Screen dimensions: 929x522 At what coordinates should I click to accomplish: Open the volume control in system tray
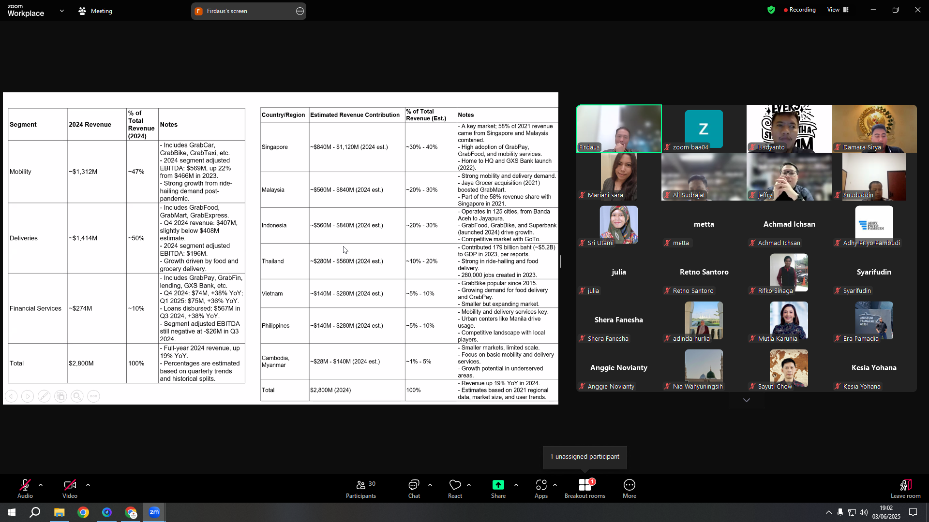click(864, 512)
